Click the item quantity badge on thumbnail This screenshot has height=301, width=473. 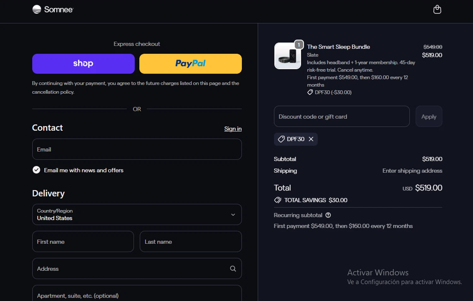[x=299, y=45]
